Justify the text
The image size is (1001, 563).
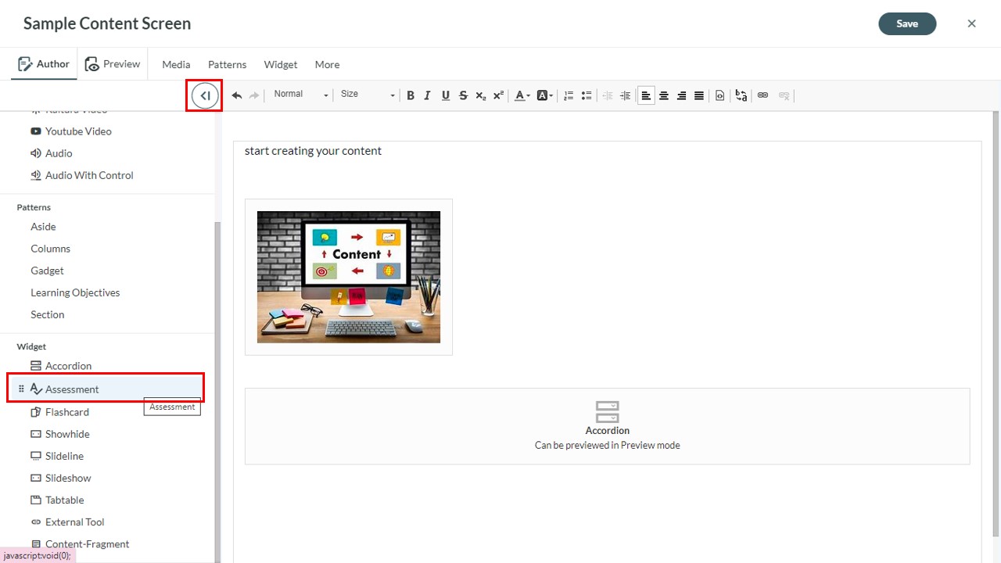pyautogui.click(x=699, y=95)
